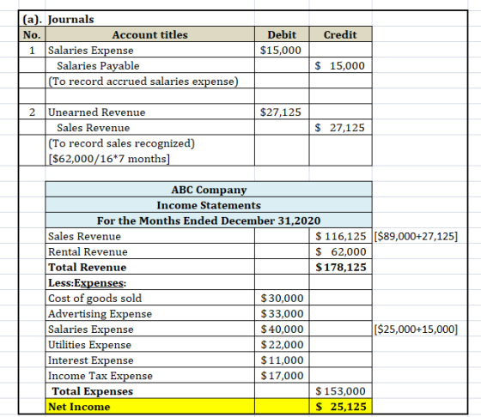The height and width of the screenshot is (417, 481).
Task: Select the $22,000 utilities amount
Action: (x=282, y=344)
